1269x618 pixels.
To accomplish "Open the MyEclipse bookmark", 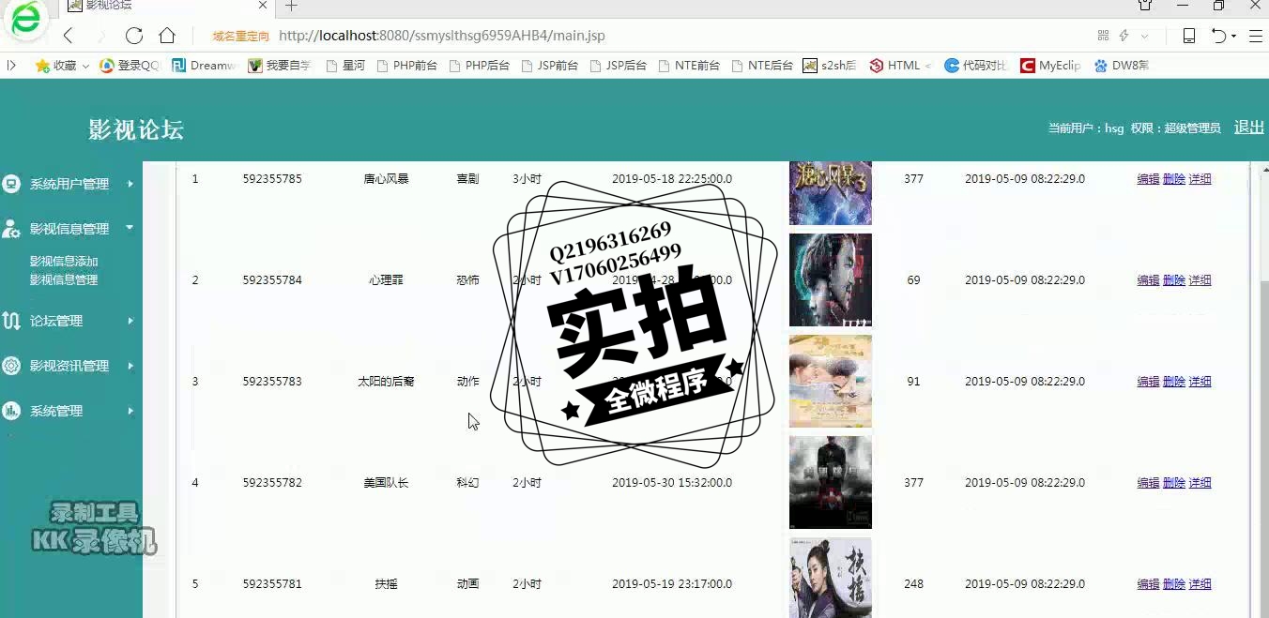I will 1051,66.
